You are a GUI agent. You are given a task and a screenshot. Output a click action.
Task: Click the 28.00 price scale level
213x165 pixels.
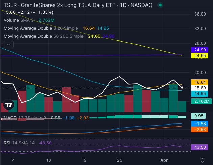tap(200, 43)
